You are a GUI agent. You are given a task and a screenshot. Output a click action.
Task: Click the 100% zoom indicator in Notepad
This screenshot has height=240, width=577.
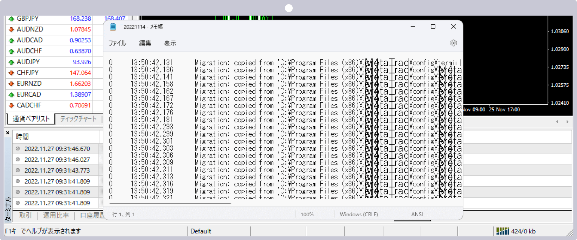(x=307, y=214)
